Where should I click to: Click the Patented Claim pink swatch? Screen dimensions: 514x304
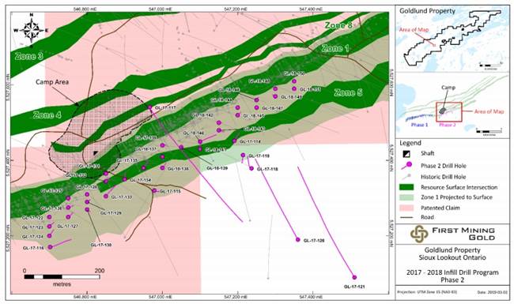pos(407,208)
